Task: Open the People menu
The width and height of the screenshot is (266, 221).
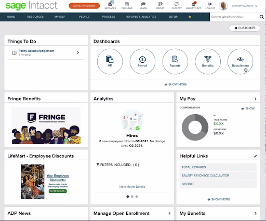Action: pos(84,17)
